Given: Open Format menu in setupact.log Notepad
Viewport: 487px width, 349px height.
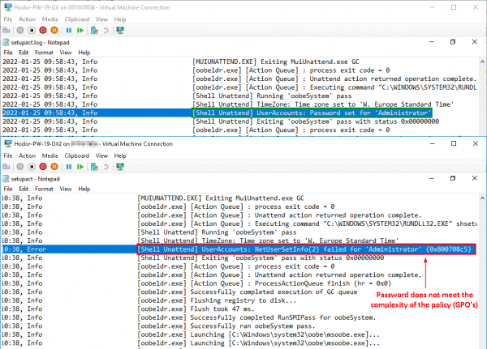Looking at the screenshot, I should (44, 53).
